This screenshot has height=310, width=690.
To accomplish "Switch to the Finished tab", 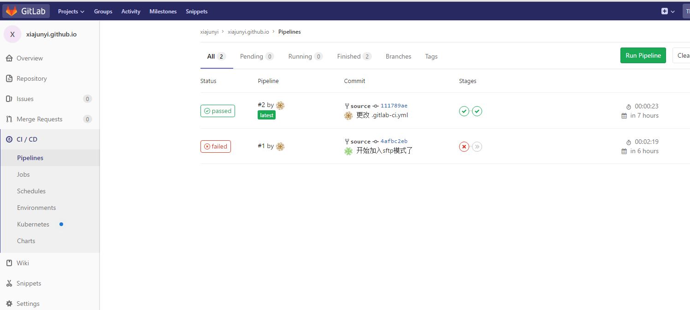I will pos(354,56).
